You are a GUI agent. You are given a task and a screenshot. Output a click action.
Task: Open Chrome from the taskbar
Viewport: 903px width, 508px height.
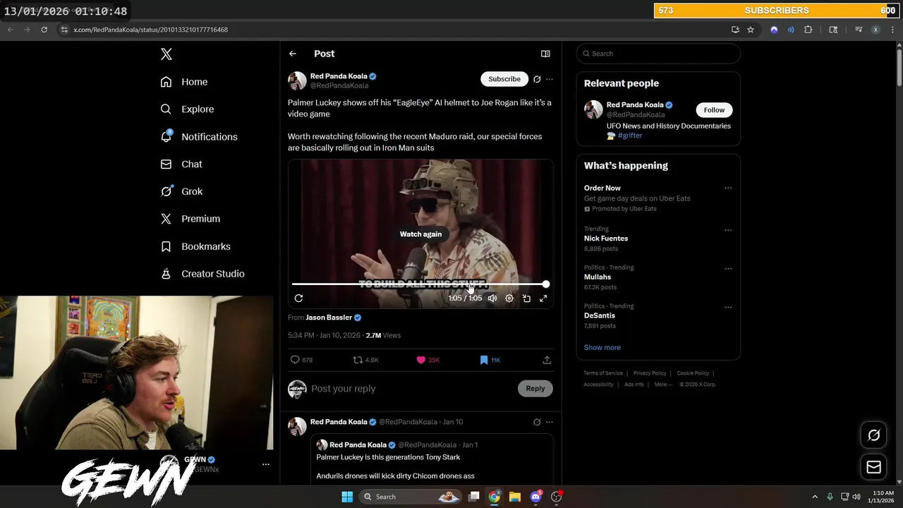coord(495,497)
